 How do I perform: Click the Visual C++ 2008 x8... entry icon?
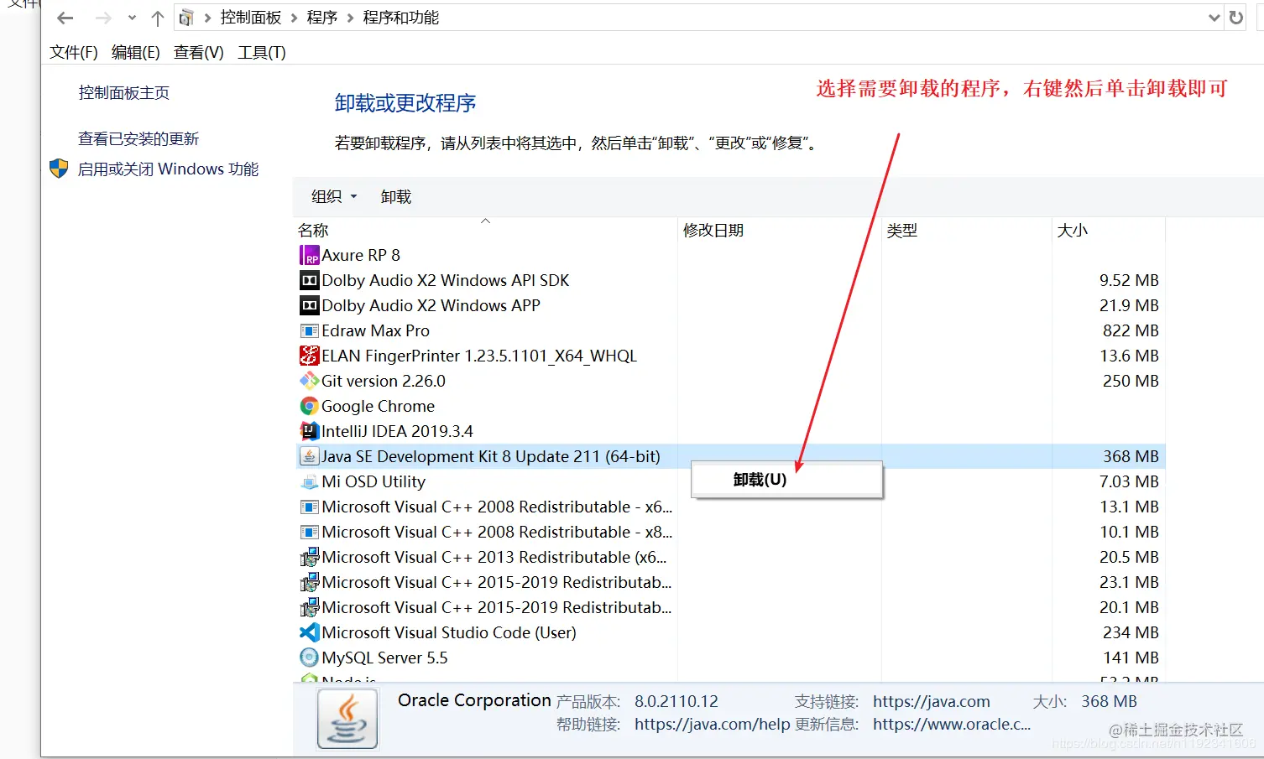coord(310,532)
